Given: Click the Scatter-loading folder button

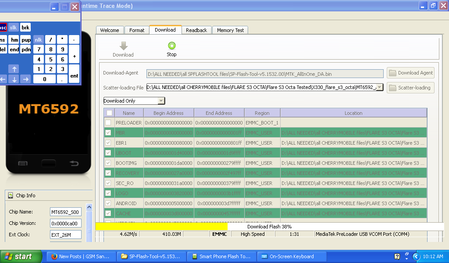Looking at the screenshot, I should pos(410,88).
